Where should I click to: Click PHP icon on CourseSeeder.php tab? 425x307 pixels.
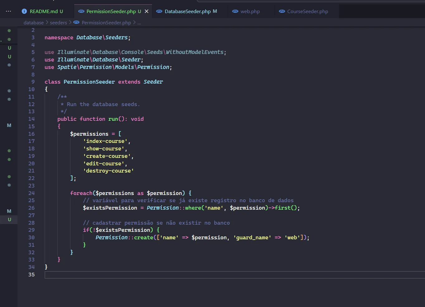point(282,11)
